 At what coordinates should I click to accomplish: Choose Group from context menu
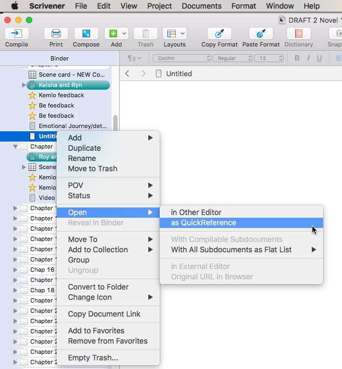108,260
